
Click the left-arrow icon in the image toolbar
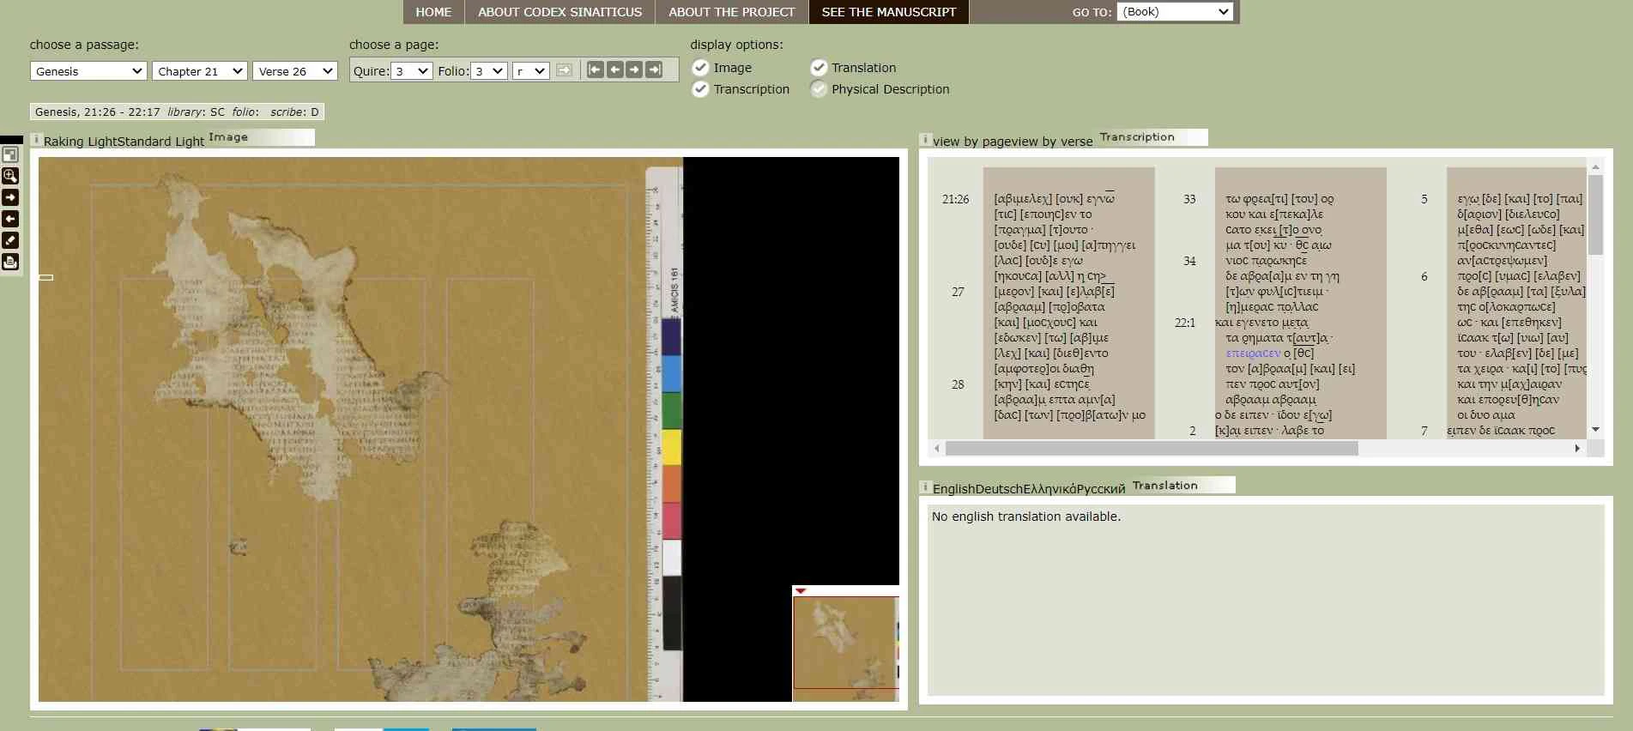click(10, 219)
